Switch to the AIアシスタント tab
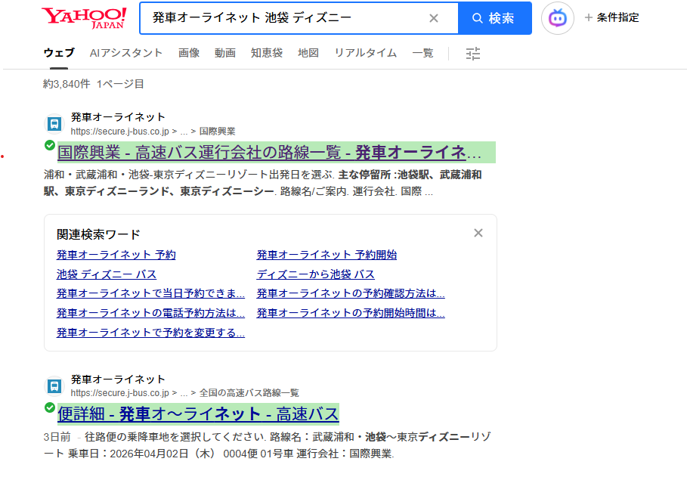This screenshot has width=687, height=477. coord(127,53)
